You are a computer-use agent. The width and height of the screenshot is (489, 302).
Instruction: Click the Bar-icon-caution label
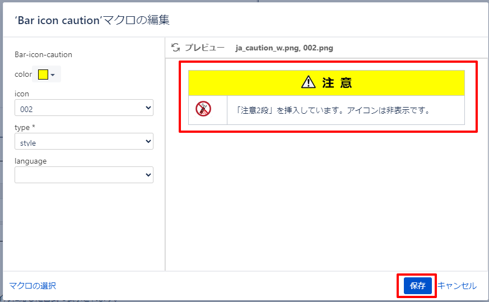point(43,54)
